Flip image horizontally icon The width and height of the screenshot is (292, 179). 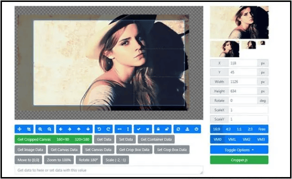(x=119, y=129)
